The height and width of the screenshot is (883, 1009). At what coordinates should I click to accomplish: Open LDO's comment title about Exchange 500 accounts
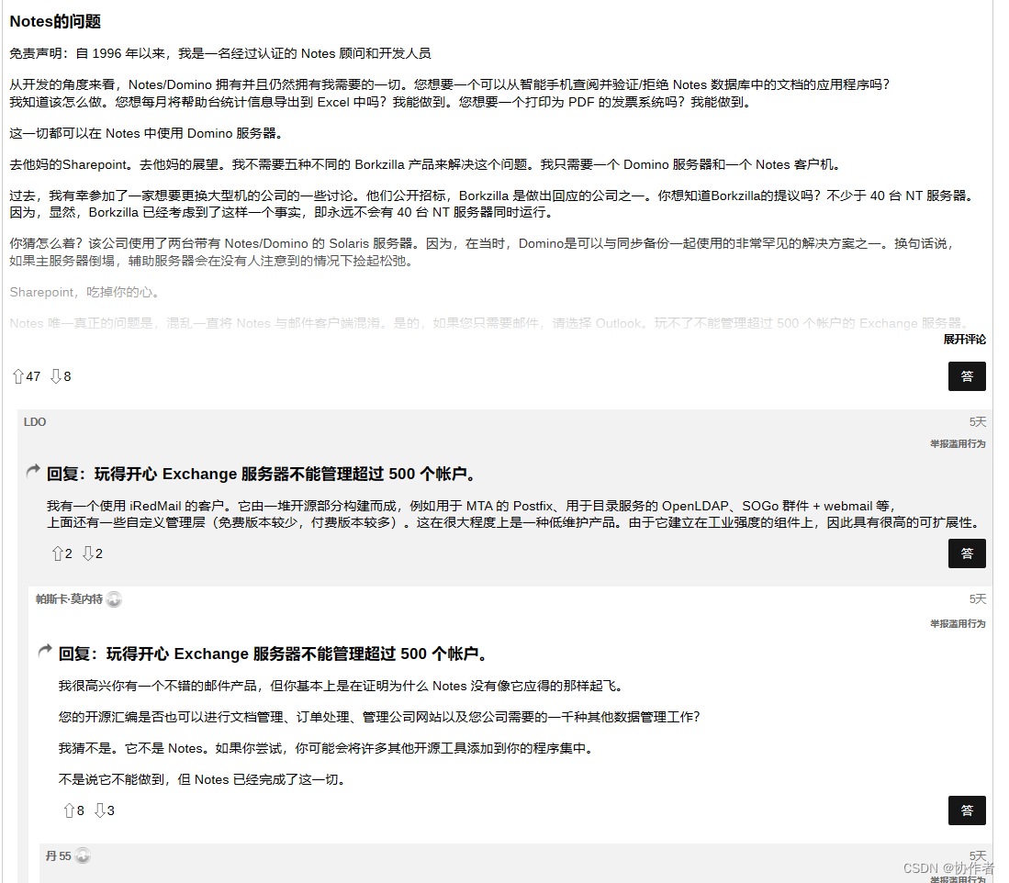[x=263, y=474]
